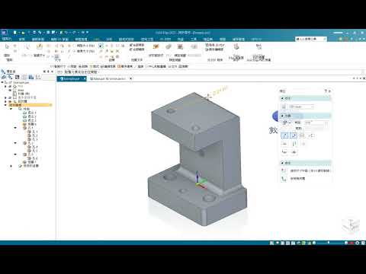Image resolution: width=366 pixels, height=274 pixels.
Task: Click the blue bars icon in PathFinder toolbar
Action: [31, 77]
